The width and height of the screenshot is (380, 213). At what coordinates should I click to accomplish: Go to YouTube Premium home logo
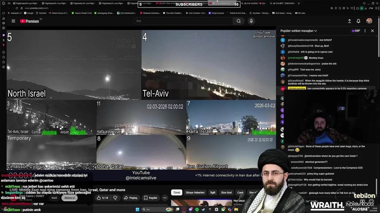click(29, 21)
